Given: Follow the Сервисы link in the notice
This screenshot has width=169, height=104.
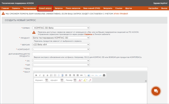Looking at the screenshot, I should [88, 34].
